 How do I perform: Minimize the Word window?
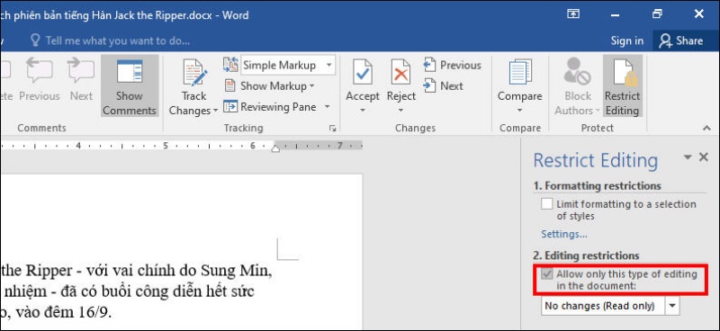(x=616, y=14)
